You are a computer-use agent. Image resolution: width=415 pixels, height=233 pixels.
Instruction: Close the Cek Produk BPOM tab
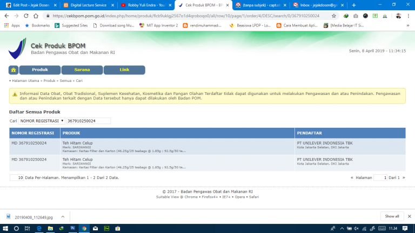click(227, 5)
